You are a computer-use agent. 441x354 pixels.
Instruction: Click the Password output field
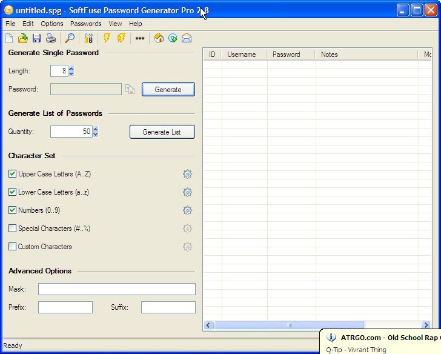coord(86,89)
